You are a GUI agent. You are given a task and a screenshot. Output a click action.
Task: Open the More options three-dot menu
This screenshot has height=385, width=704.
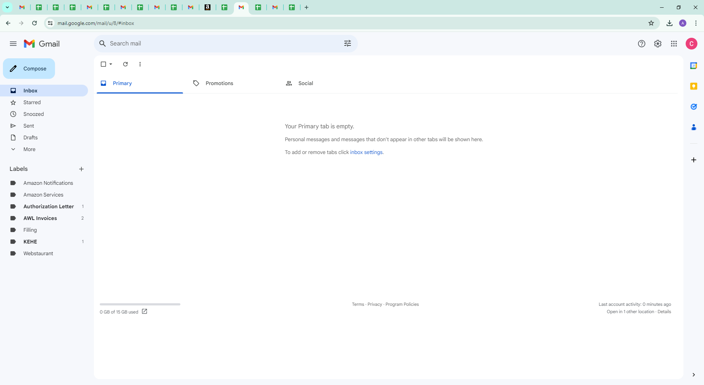(140, 64)
